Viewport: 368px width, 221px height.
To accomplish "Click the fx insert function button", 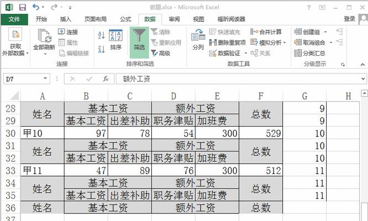I will (106, 79).
